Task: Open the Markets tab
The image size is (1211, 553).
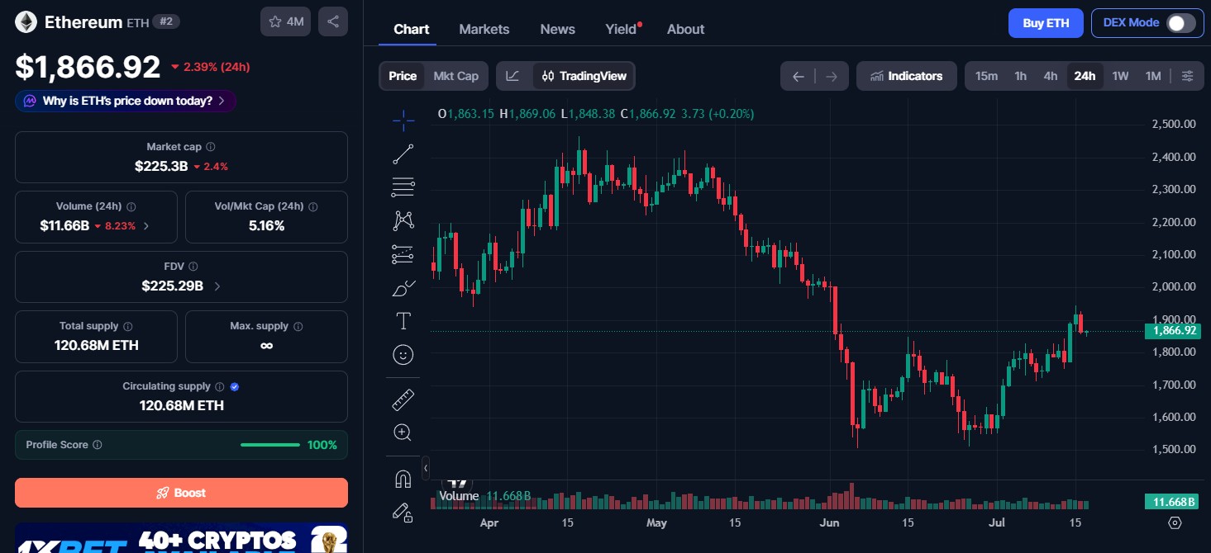Action: click(484, 29)
